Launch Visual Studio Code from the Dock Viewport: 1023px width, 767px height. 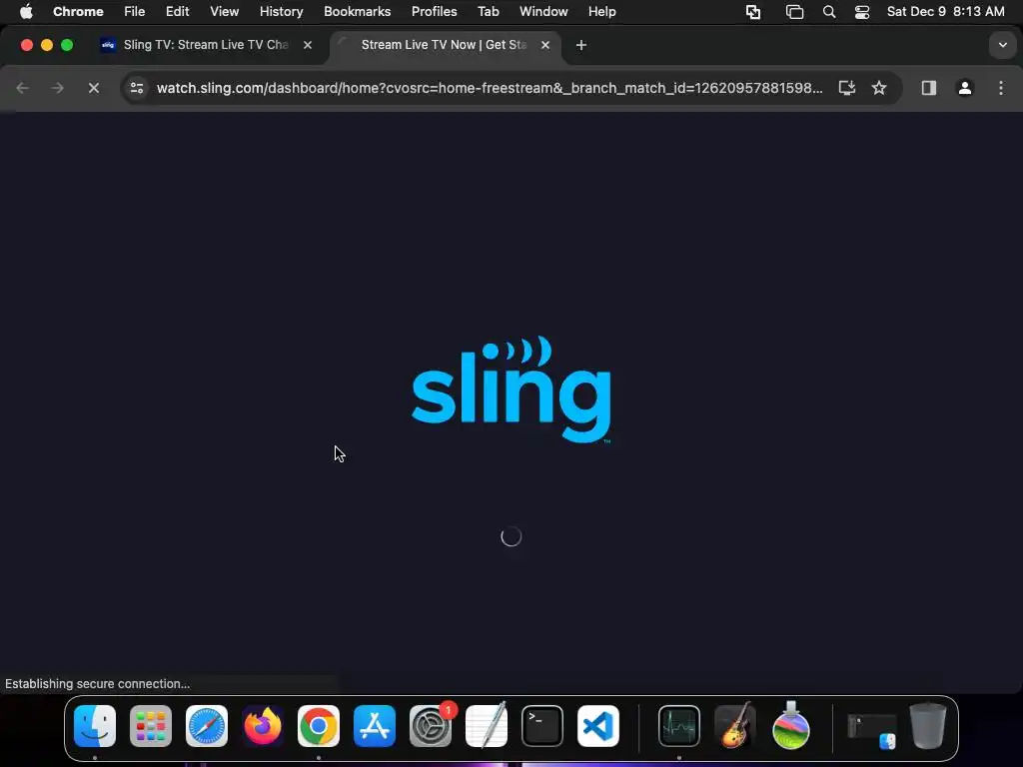[598, 726]
